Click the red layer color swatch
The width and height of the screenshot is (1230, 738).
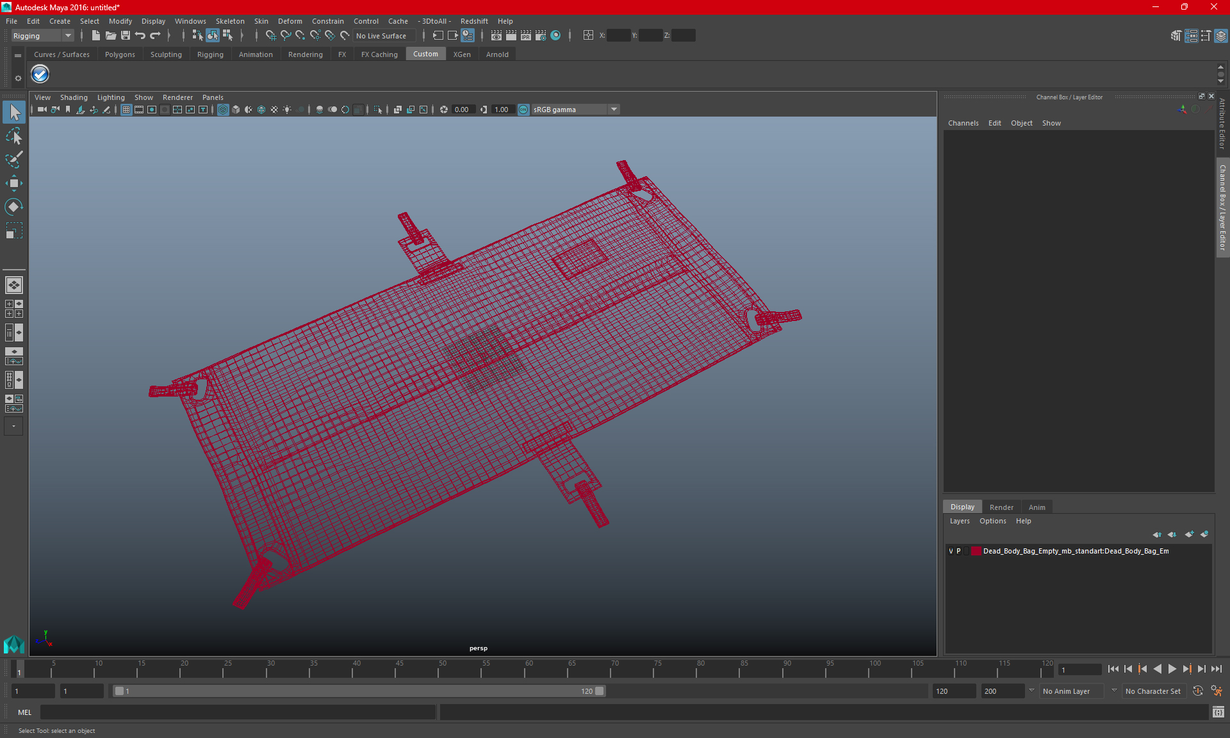pyautogui.click(x=976, y=551)
